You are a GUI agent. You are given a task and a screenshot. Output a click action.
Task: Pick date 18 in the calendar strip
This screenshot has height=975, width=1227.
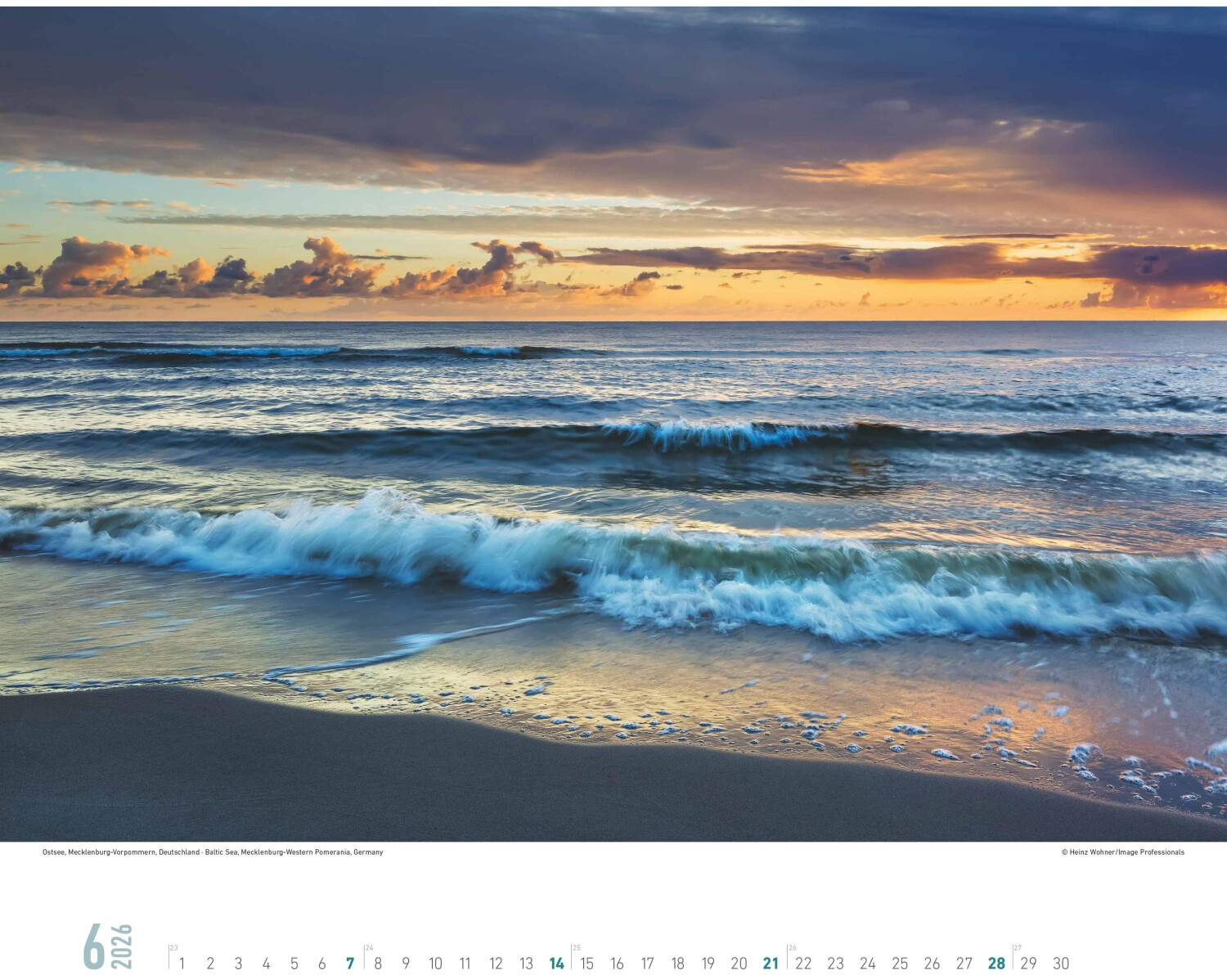pos(677,964)
